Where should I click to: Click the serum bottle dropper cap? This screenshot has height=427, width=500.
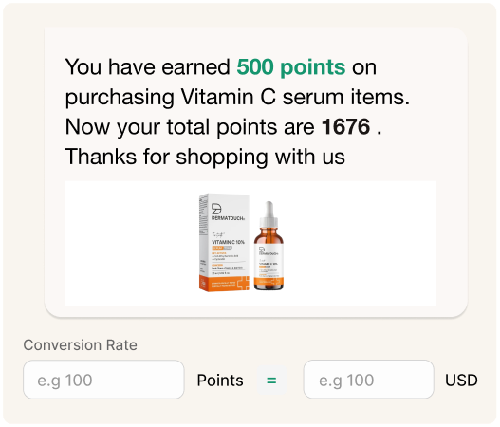point(269,214)
